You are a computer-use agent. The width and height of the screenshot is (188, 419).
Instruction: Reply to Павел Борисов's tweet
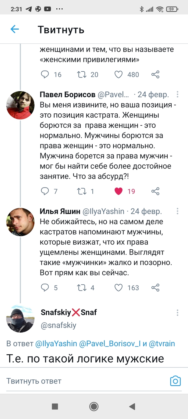click(45, 191)
